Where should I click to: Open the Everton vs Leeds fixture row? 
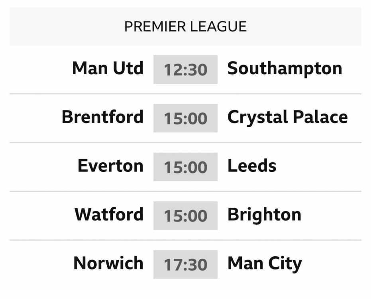186,167
